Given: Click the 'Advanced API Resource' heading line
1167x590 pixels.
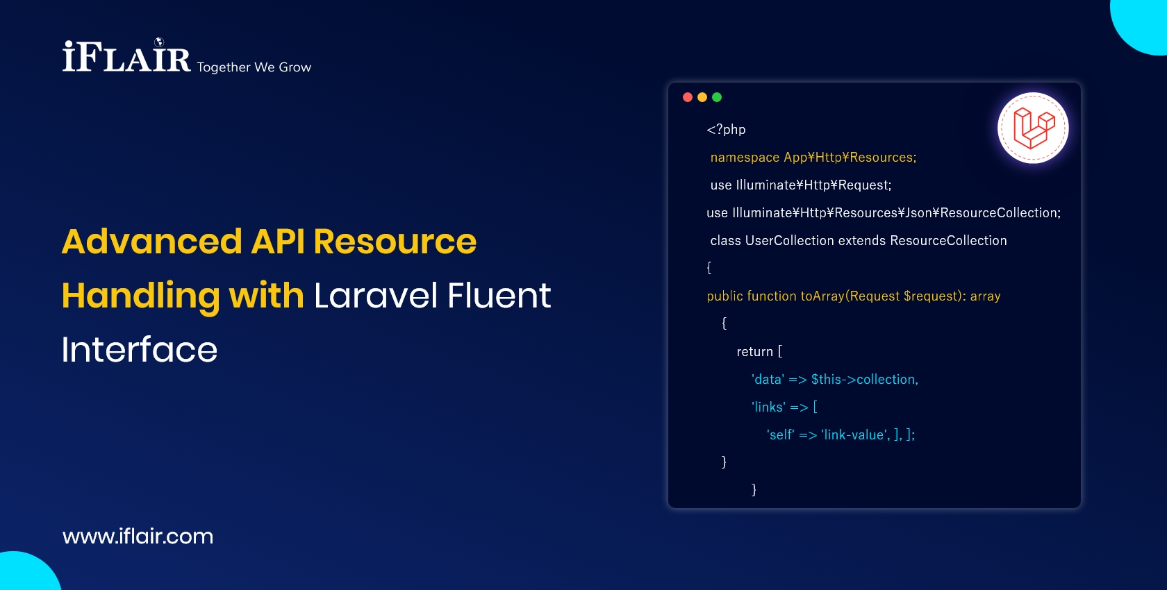Looking at the screenshot, I should (x=269, y=242).
